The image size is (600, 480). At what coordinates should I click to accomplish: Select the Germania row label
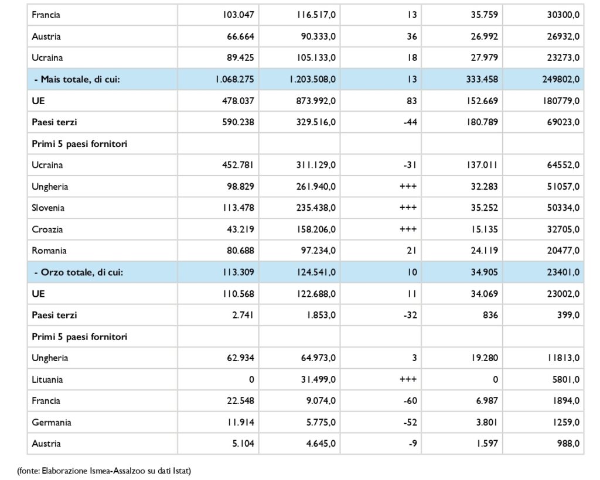point(52,422)
